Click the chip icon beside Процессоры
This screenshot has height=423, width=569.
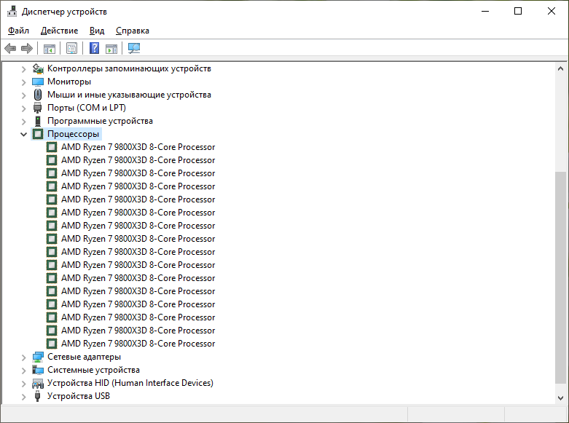coord(38,134)
